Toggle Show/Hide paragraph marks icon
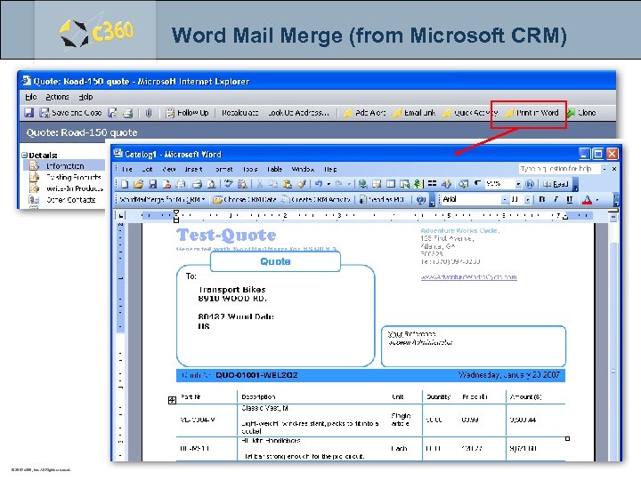This screenshot has height=480, width=641. (x=477, y=185)
